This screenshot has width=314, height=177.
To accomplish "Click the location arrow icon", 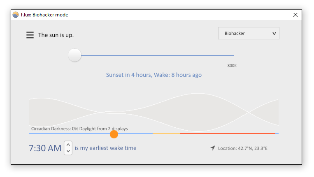I will 213,148.
